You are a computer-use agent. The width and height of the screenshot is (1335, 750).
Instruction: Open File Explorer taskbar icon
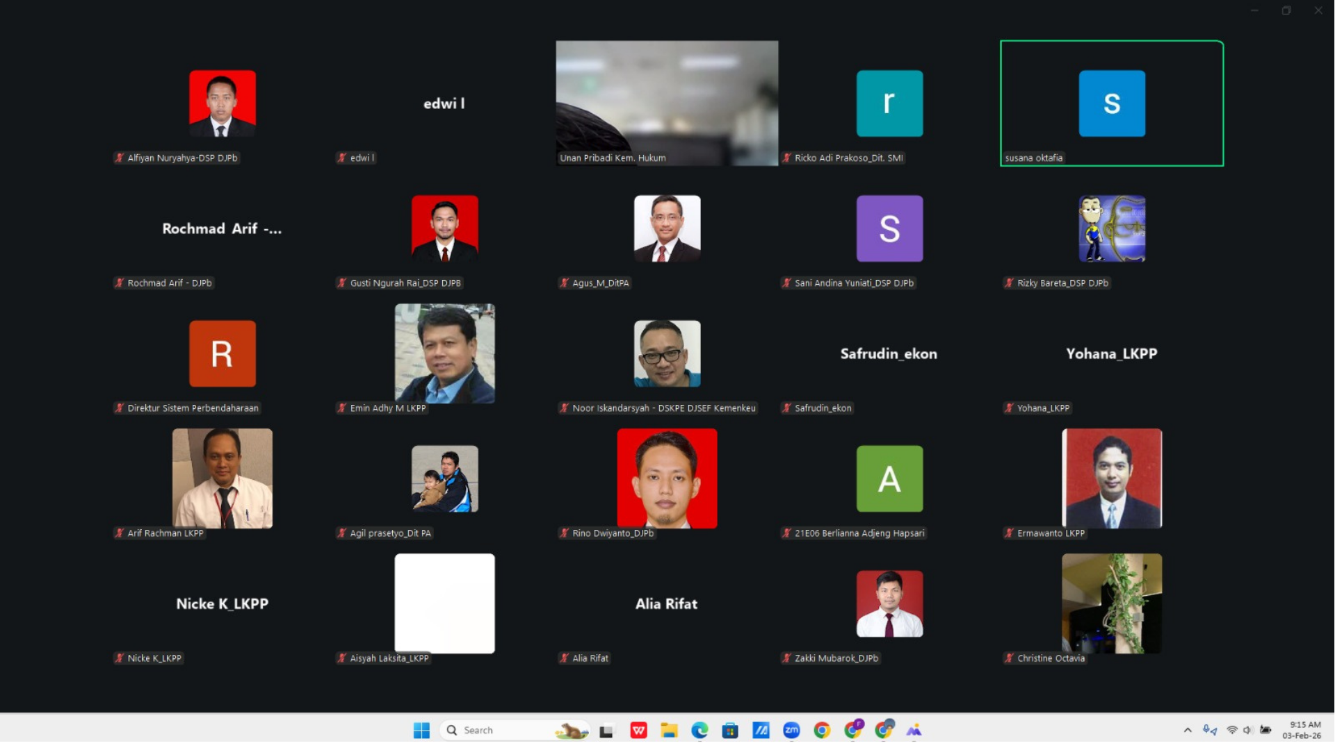point(669,730)
